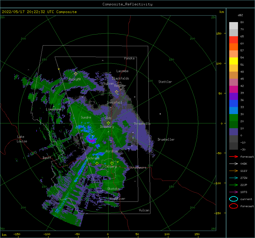The width and height of the screenshot is (255, 238).
Task: Click the dBZ legend heading
Action: (240, 15)
